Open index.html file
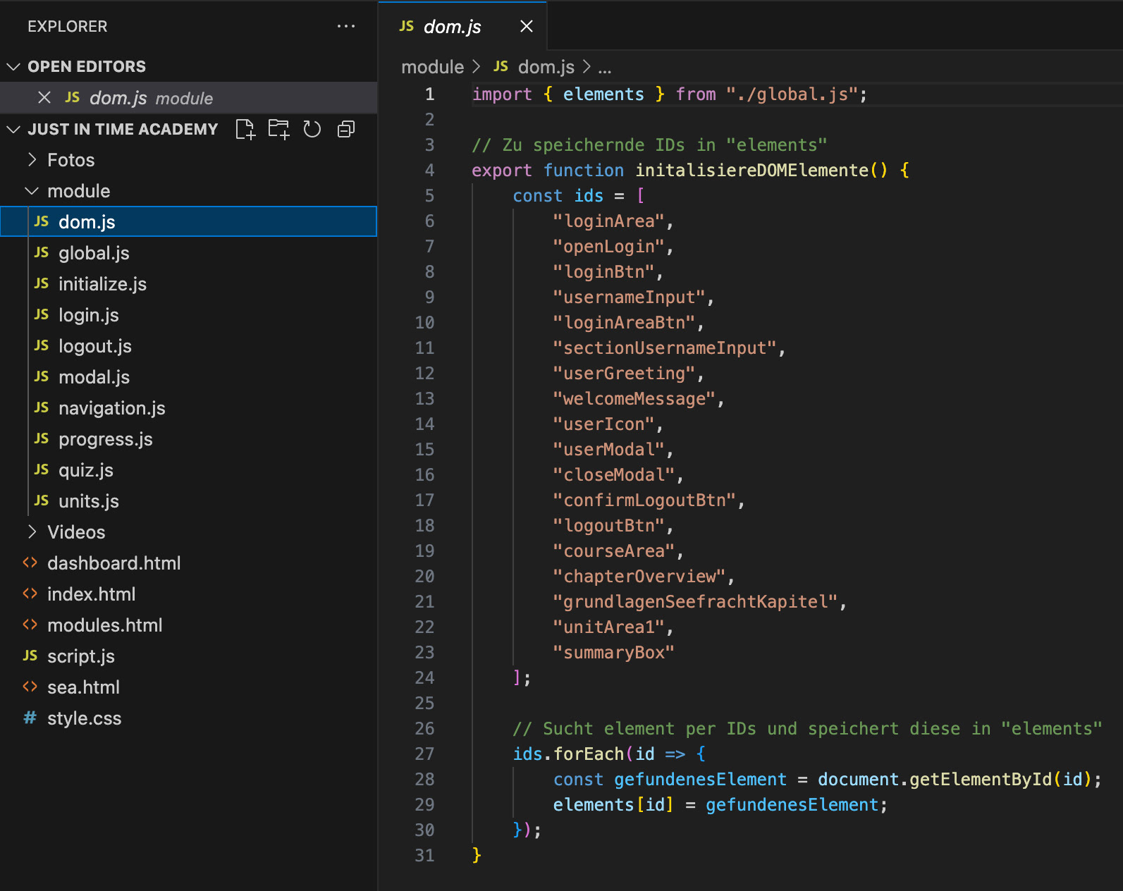This screenshot has height=891, width=1123. (x=189, y=594)
